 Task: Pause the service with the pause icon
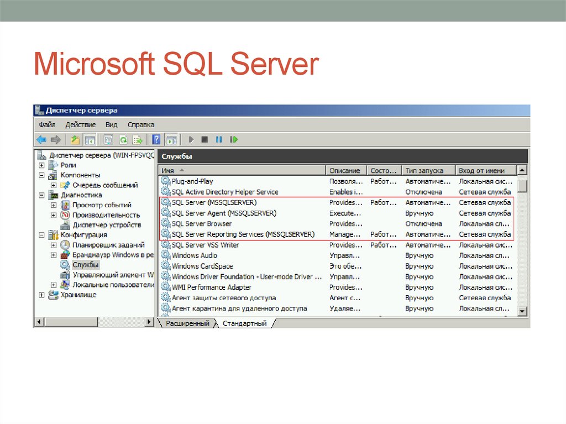(x=219, y=140)
